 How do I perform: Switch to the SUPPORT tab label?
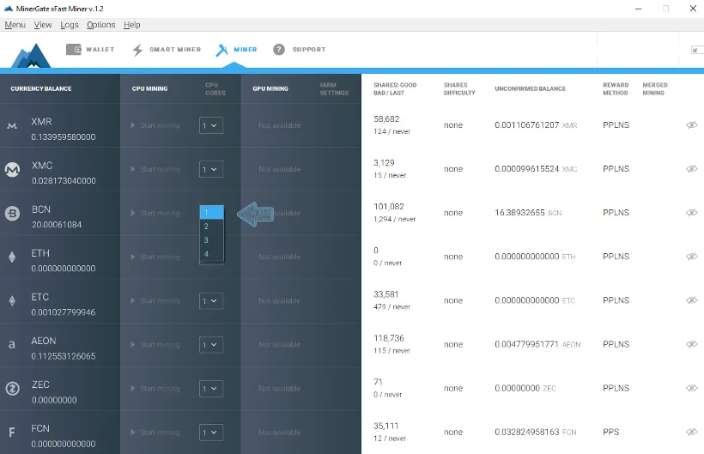pyautogui.click(x=309, y=50)
